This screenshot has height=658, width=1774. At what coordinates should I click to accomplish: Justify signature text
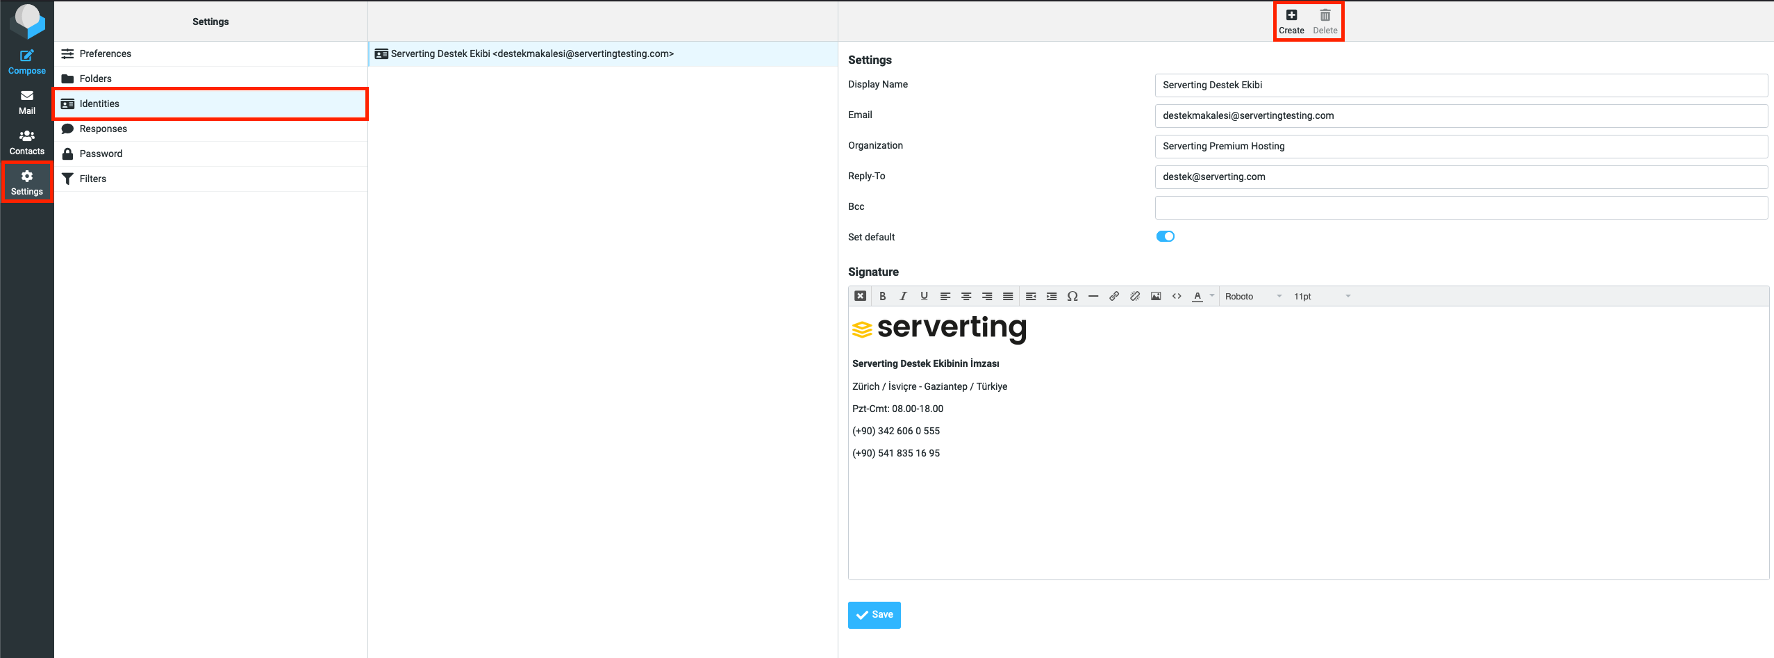click(1007, 296)
